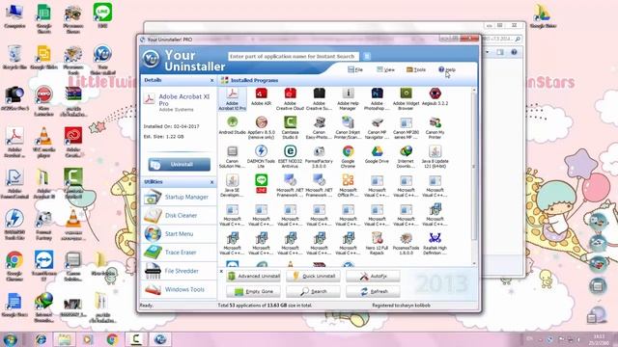Select LINE in installed programs list
The height and width of the screenshot is (347, 618).
click(261, 184)
